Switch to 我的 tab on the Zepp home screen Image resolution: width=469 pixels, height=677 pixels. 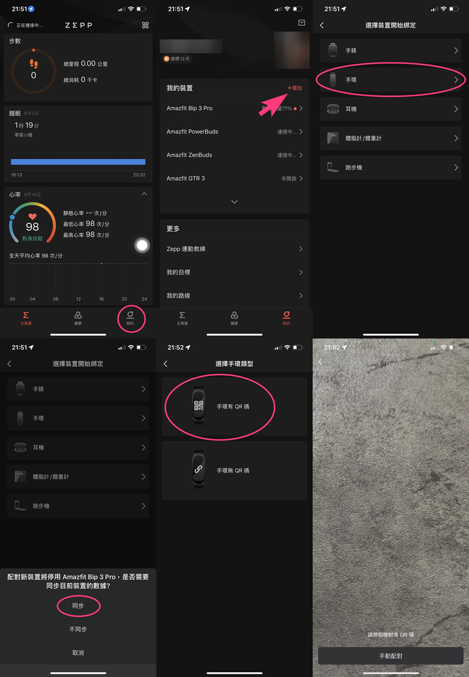tap(130, 318)
